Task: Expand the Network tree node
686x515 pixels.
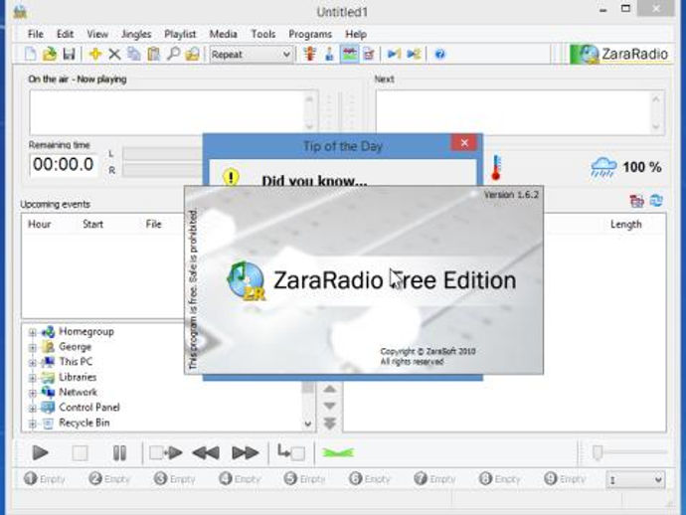Action: point(33,393)
